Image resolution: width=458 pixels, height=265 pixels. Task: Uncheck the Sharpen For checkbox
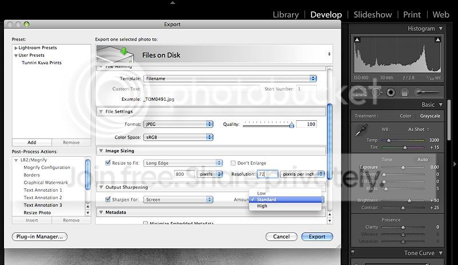pos(108,199)
